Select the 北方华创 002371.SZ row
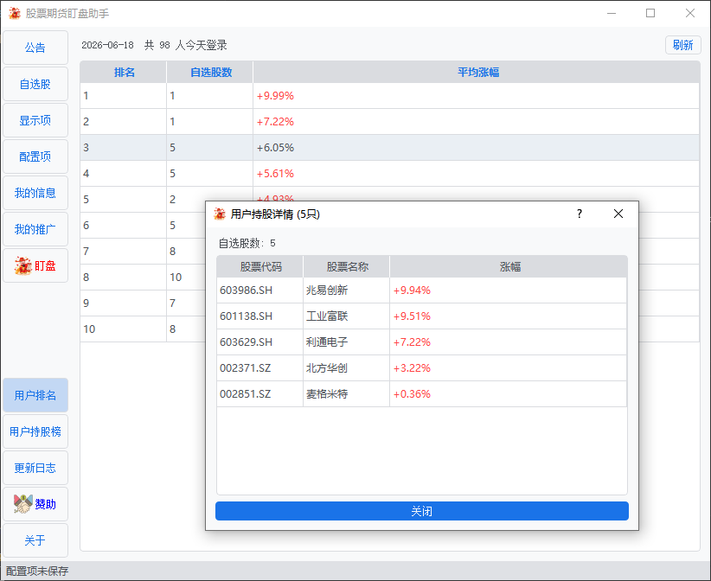The width and height of the screenshot is (711, 581). 422,368
